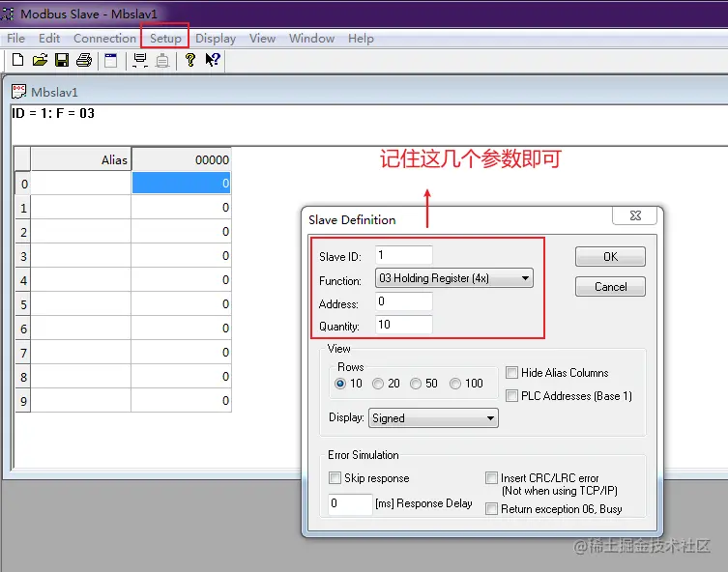Enable Skip response checkbox
Viewport: 728px width, 572px height.
pos(335,478)
